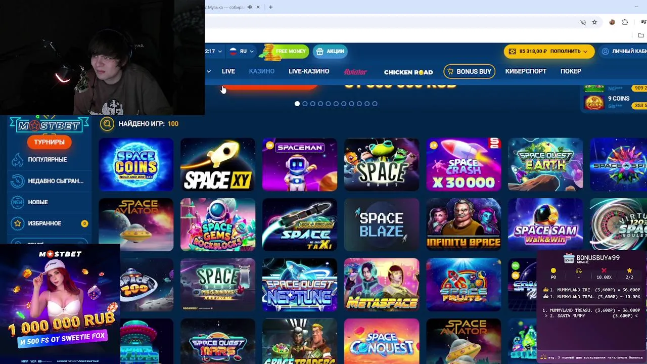Open the Space XY game

click(218, 165)
